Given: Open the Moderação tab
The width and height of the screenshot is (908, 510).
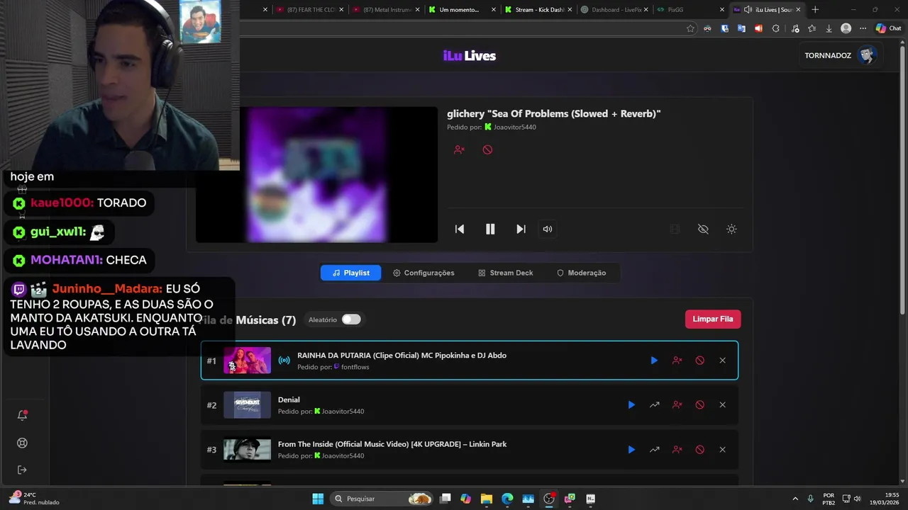Looking at the screenshot, I should tap(581, 273).
